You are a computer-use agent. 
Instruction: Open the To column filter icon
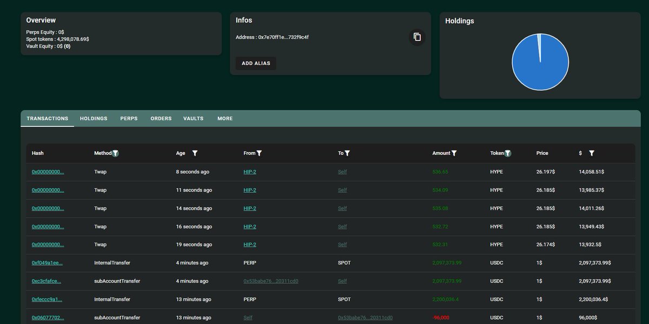(347, 153)
